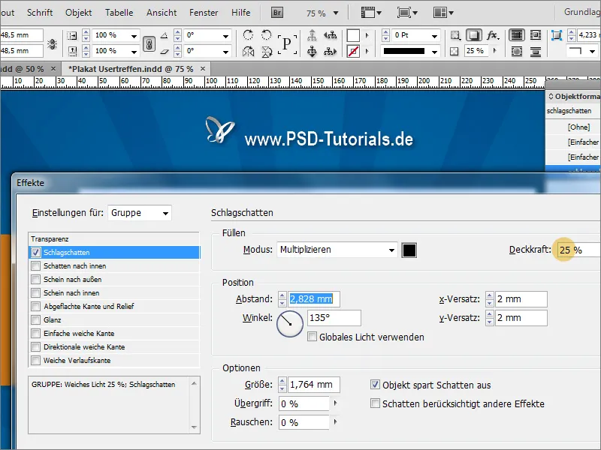
Task: Click the drop shadow icon in control bar
Action: 474,35
